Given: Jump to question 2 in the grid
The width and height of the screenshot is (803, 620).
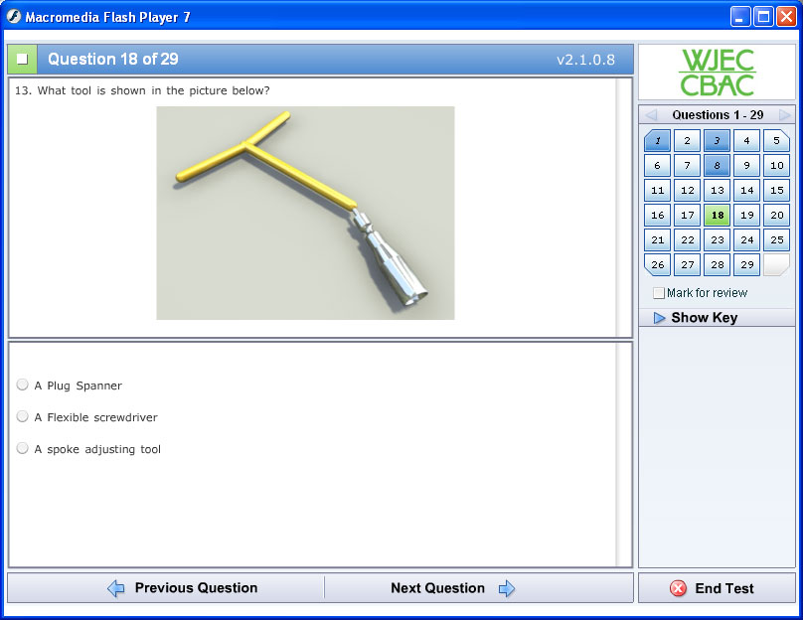Looking at the screenshot, I should [688, 140].
